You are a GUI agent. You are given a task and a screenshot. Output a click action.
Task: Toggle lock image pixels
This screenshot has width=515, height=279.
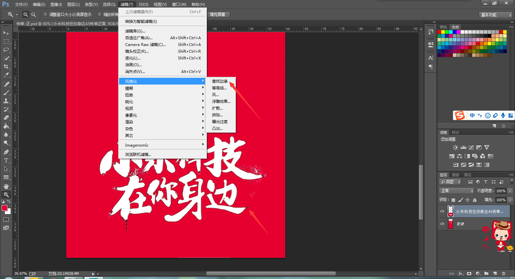tap(461, 200)
